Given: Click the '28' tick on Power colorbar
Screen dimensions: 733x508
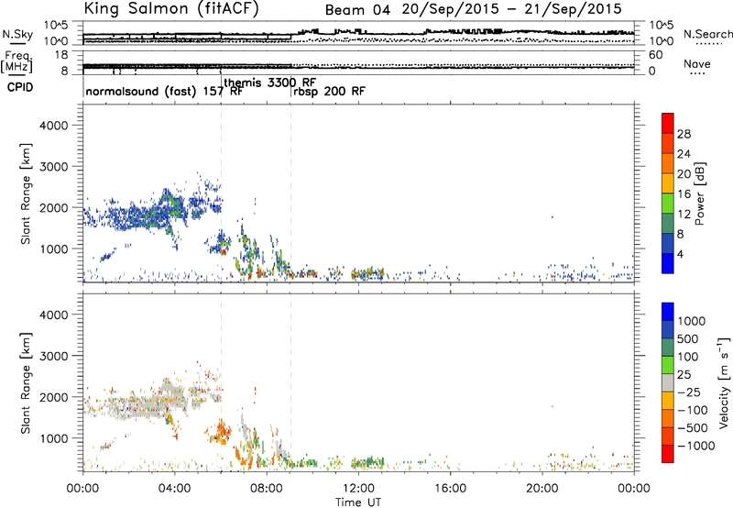Looking at the screenshot, I should (x=684, y=134).
